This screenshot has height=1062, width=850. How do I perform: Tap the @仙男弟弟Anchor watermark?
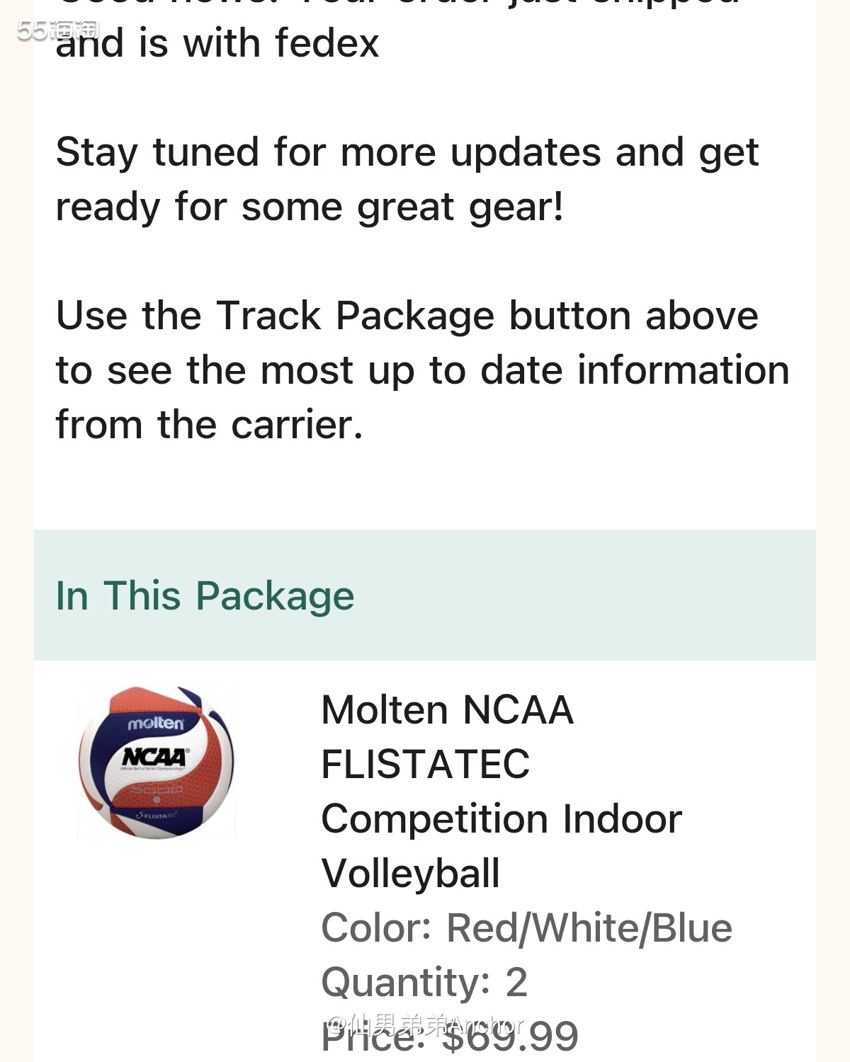(x=426, y=1024)
